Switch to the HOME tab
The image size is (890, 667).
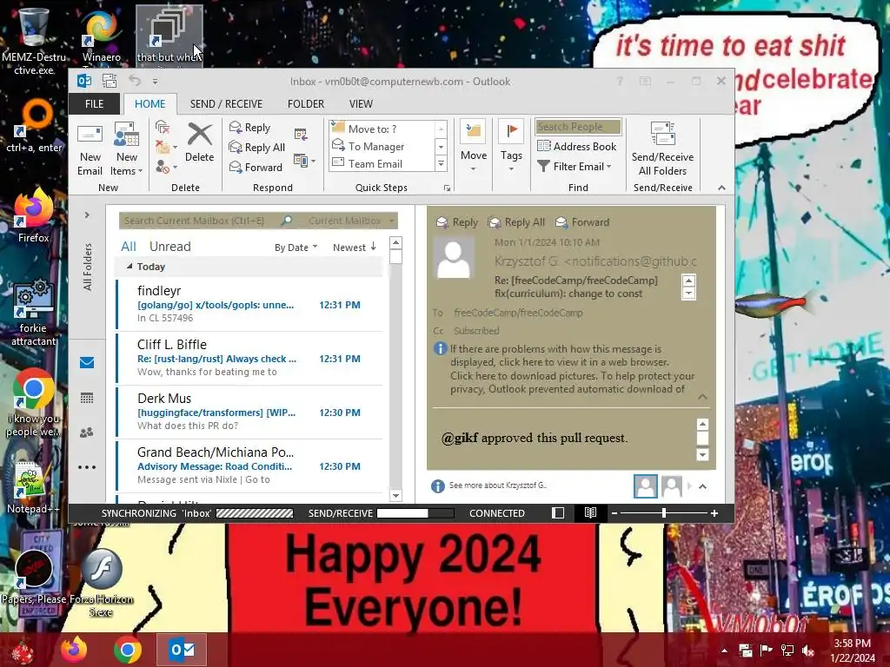click(149, 104)
